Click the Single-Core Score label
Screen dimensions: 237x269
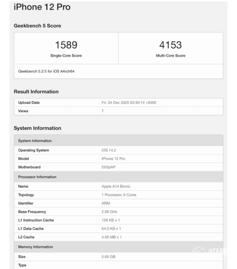[x=66, y=56]
